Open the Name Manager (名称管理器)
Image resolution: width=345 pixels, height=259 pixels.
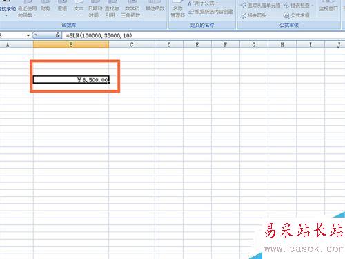[178, 10]
